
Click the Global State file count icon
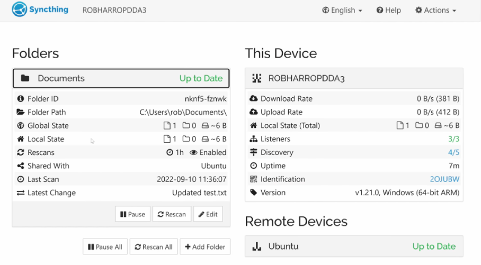click(x=167, y=125)
